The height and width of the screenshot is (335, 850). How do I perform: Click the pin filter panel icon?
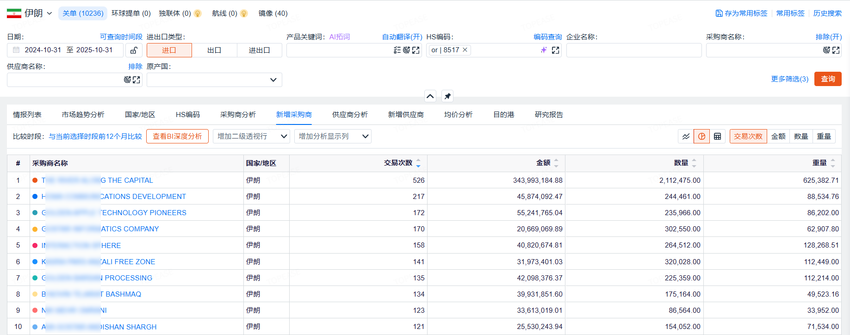(x=447, y=96)
